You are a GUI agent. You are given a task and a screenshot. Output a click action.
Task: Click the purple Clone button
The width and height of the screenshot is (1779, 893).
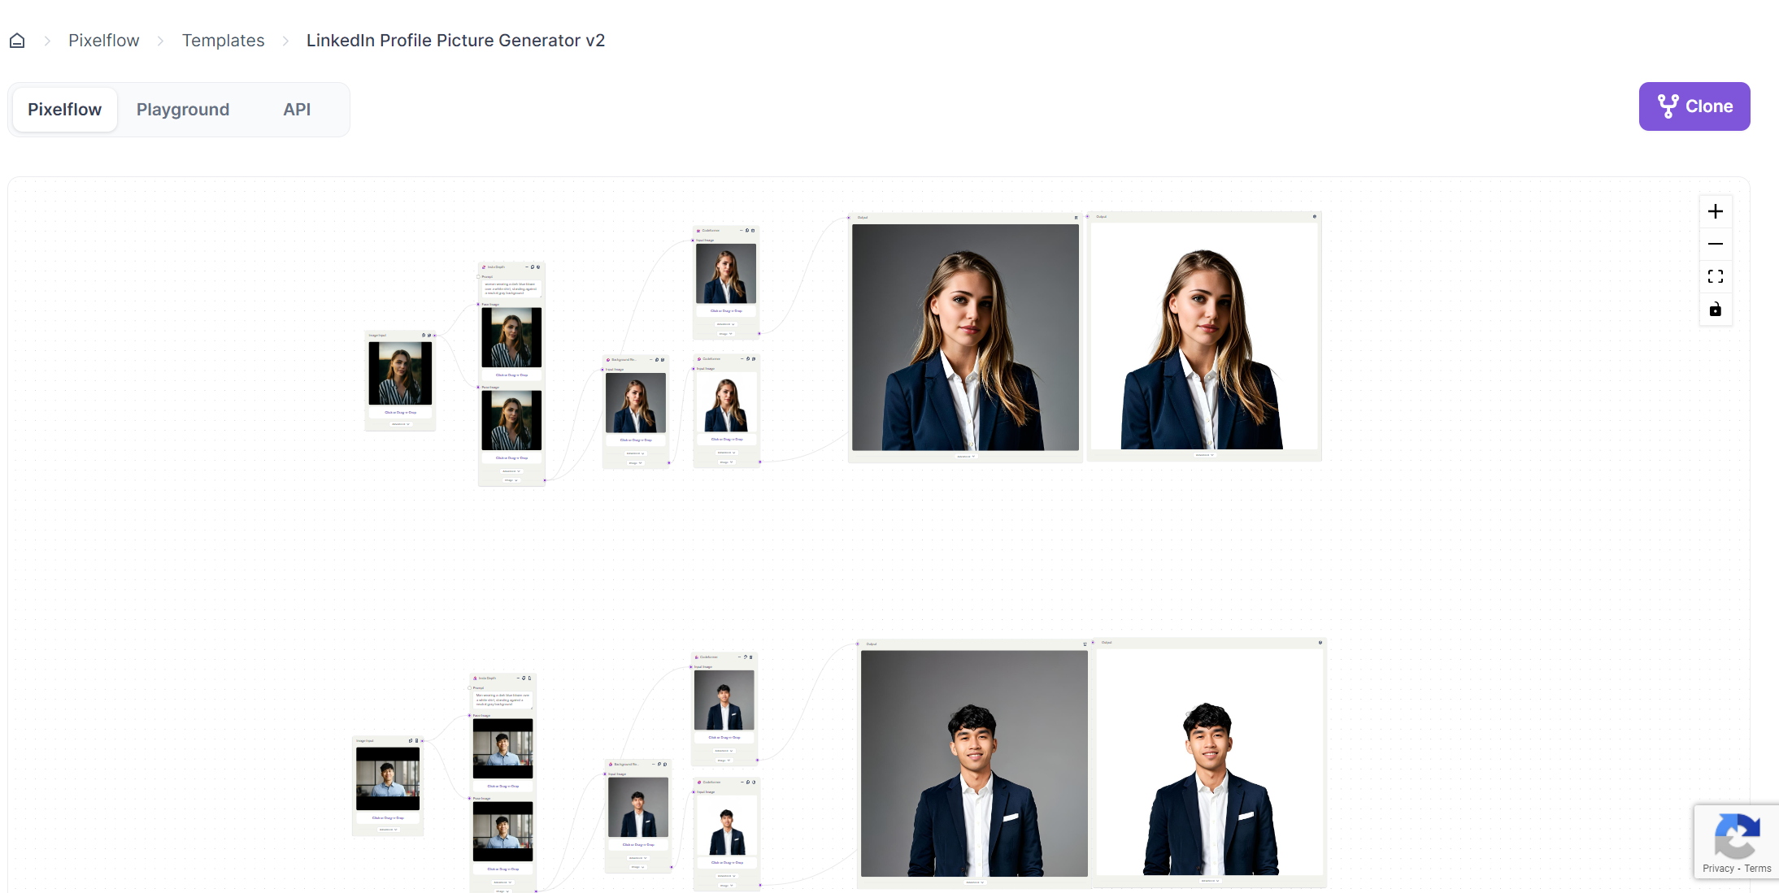[1694, 106]
